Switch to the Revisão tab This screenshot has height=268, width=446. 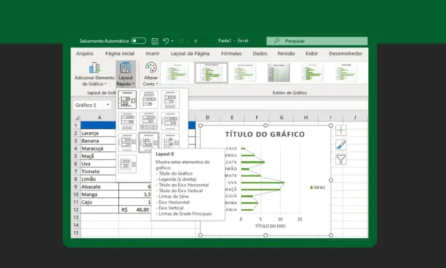286,54
